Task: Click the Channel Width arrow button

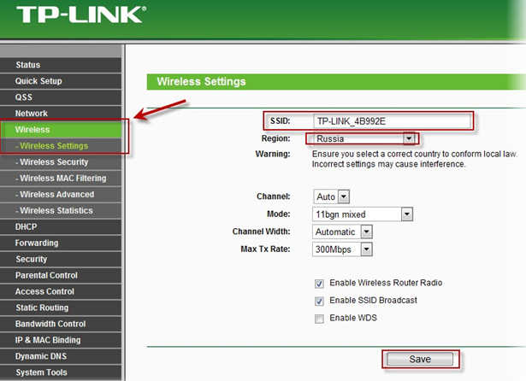Action: 367,232
